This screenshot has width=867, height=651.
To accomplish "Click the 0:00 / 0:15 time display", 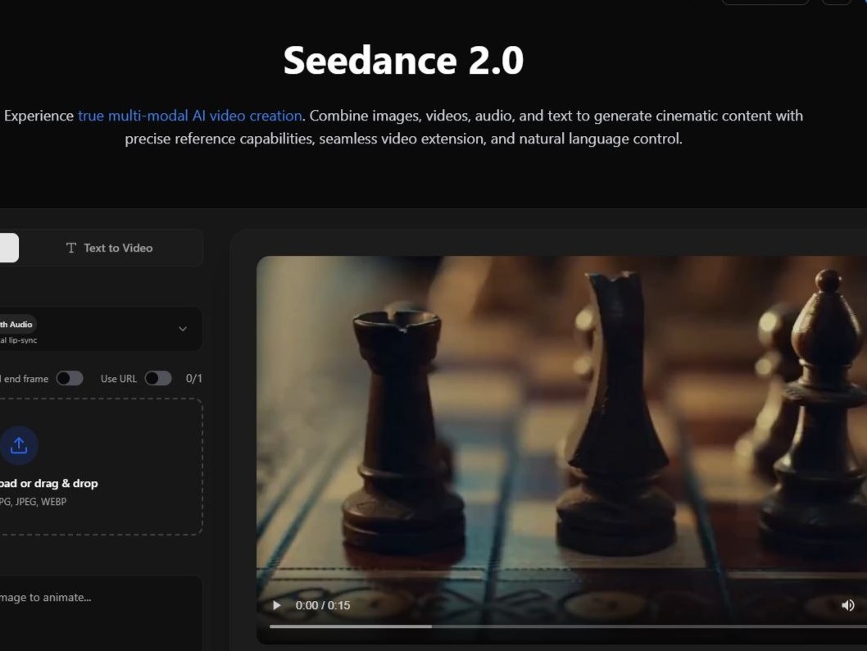I will coord(322,605).
